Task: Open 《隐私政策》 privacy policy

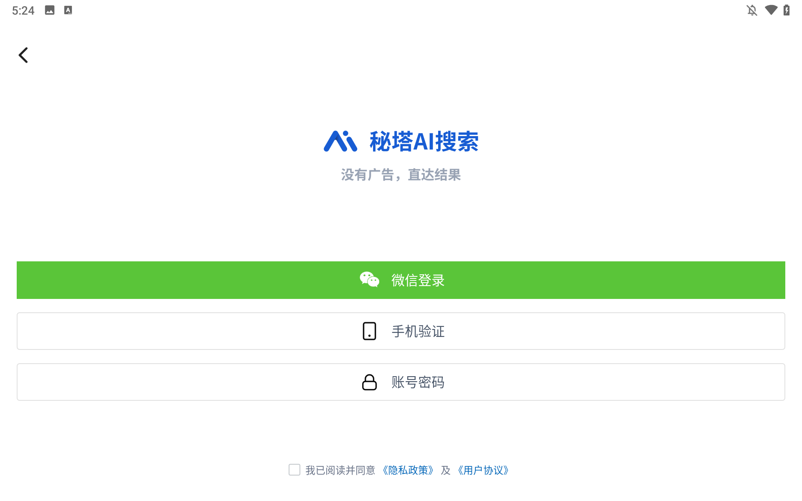Action: tap(408, 470)
